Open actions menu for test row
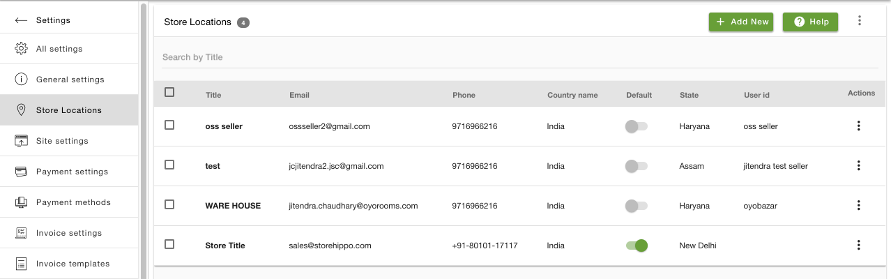 click(x=858, y=166)
